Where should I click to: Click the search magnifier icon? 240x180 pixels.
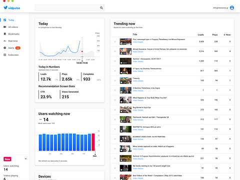101,8
